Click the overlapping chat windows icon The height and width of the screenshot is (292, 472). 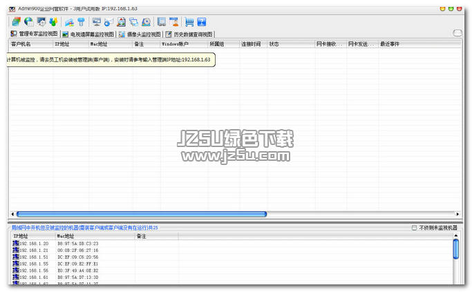pos(133,22)
